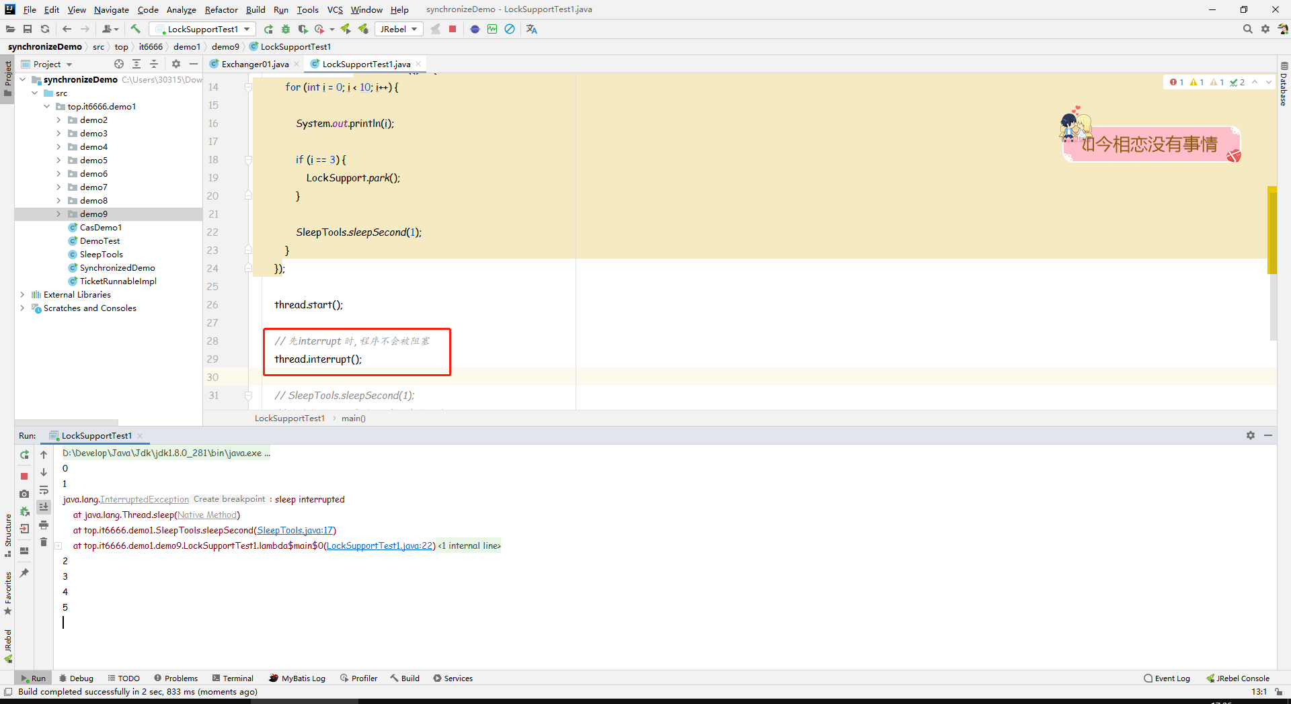Stop the program with the red square in main toolbar
The width and height of the screenshot is (1291, 704).
(453, 29)
